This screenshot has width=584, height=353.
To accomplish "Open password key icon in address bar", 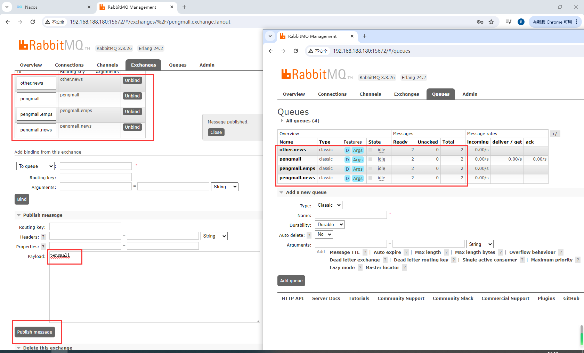I will pyautogui.click(x=480, y=22).
